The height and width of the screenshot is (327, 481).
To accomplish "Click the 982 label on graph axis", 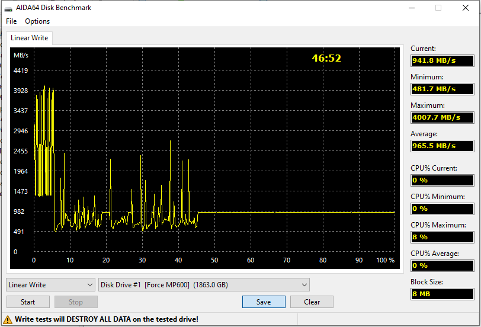I will pyautogui.click(x=19, y=211).
